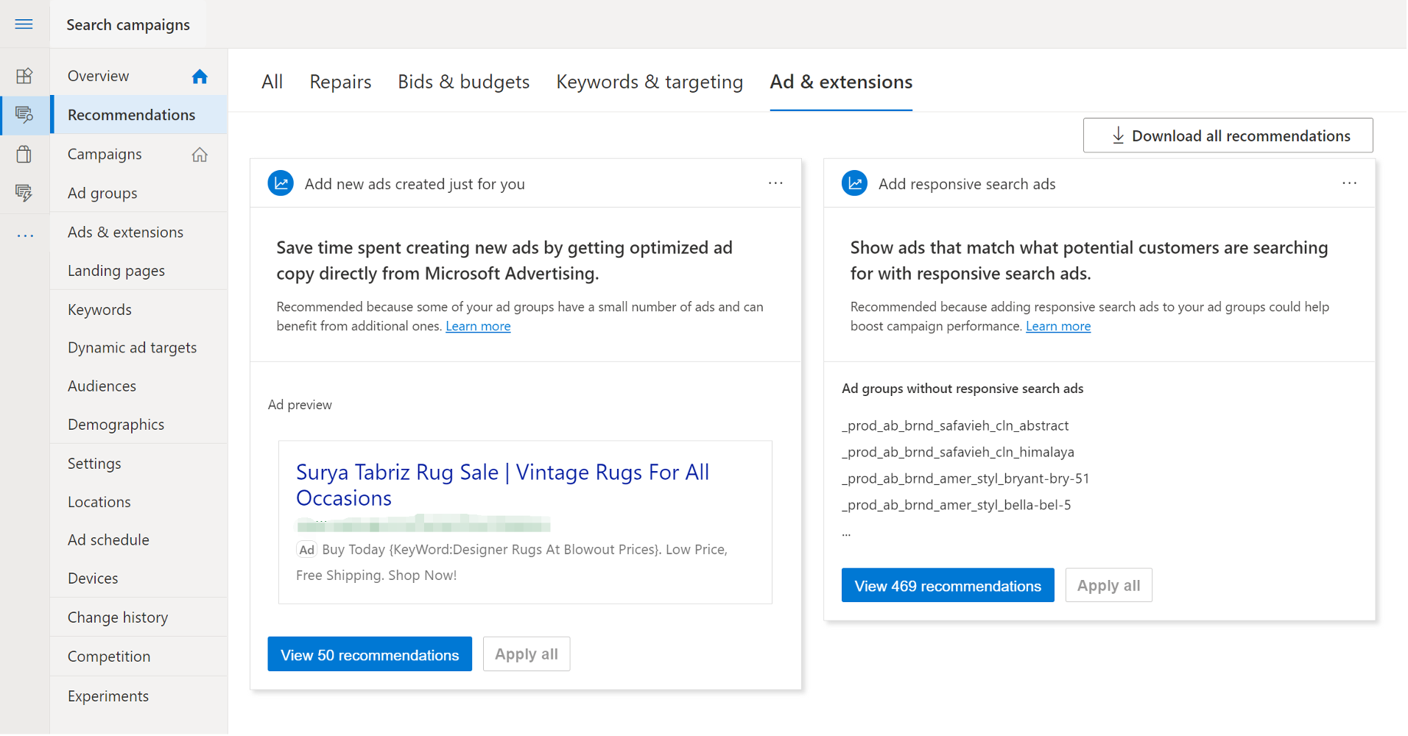Click the download icon in 'Download all recommendations'
1408x736 pixels.
1118,135
